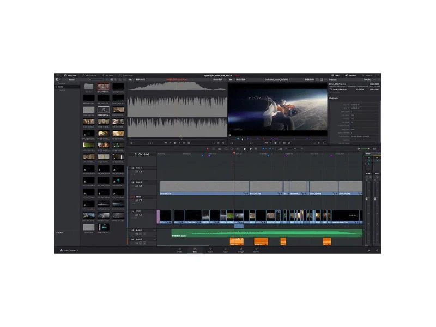Viewport: 436px width, 327px height.
Task: Stop playback in the source viewer
Action: pyautogui.click(x=175, y=143)
